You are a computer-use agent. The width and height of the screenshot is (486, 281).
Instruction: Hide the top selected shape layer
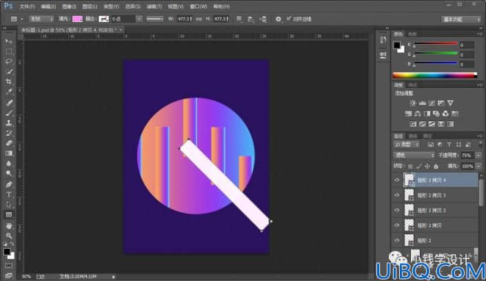pos(397,180)
